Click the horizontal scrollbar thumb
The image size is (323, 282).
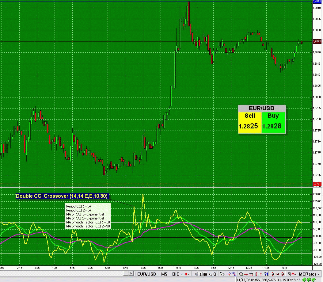pos(126,273)
